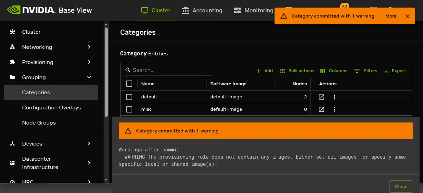Open Categories in the sidebar

pyautogui.click(x=51, y=92)
